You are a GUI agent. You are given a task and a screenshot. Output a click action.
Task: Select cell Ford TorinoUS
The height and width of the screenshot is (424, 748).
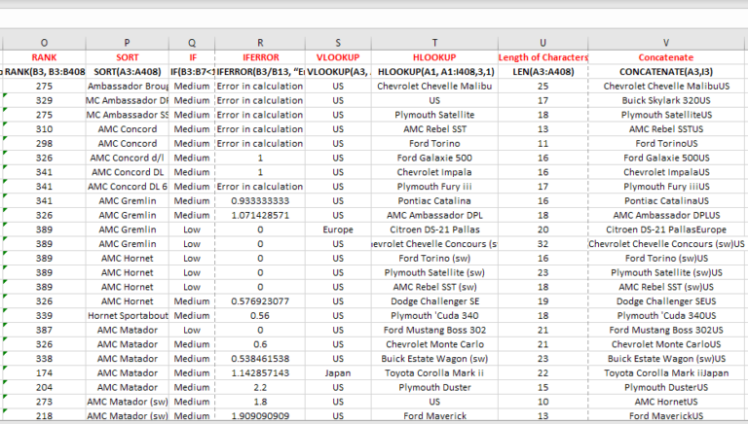pos(666,143)
